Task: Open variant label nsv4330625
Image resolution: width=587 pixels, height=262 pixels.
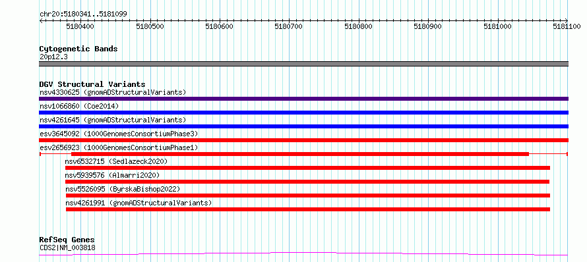Action: coord(113,92)
